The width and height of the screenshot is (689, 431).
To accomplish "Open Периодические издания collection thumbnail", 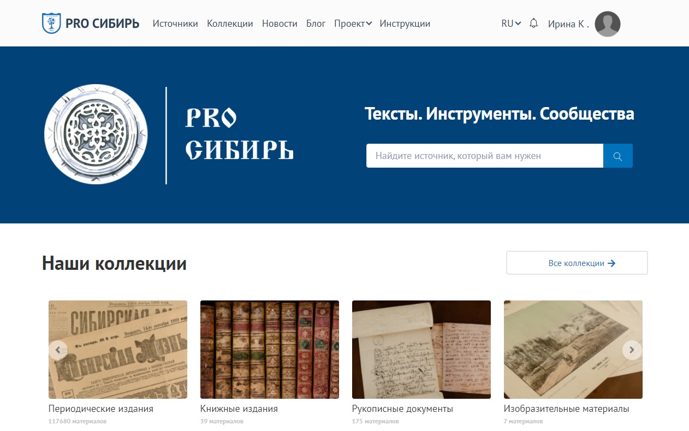I will (118, 350).
